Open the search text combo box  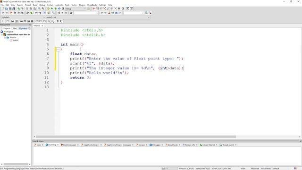86,13
